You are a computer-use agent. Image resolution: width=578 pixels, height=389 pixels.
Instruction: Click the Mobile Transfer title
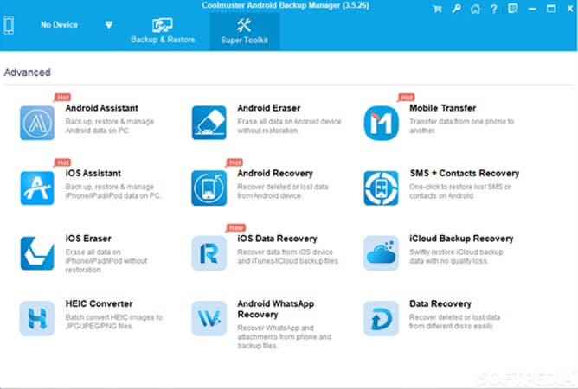(x=442, y=108)
